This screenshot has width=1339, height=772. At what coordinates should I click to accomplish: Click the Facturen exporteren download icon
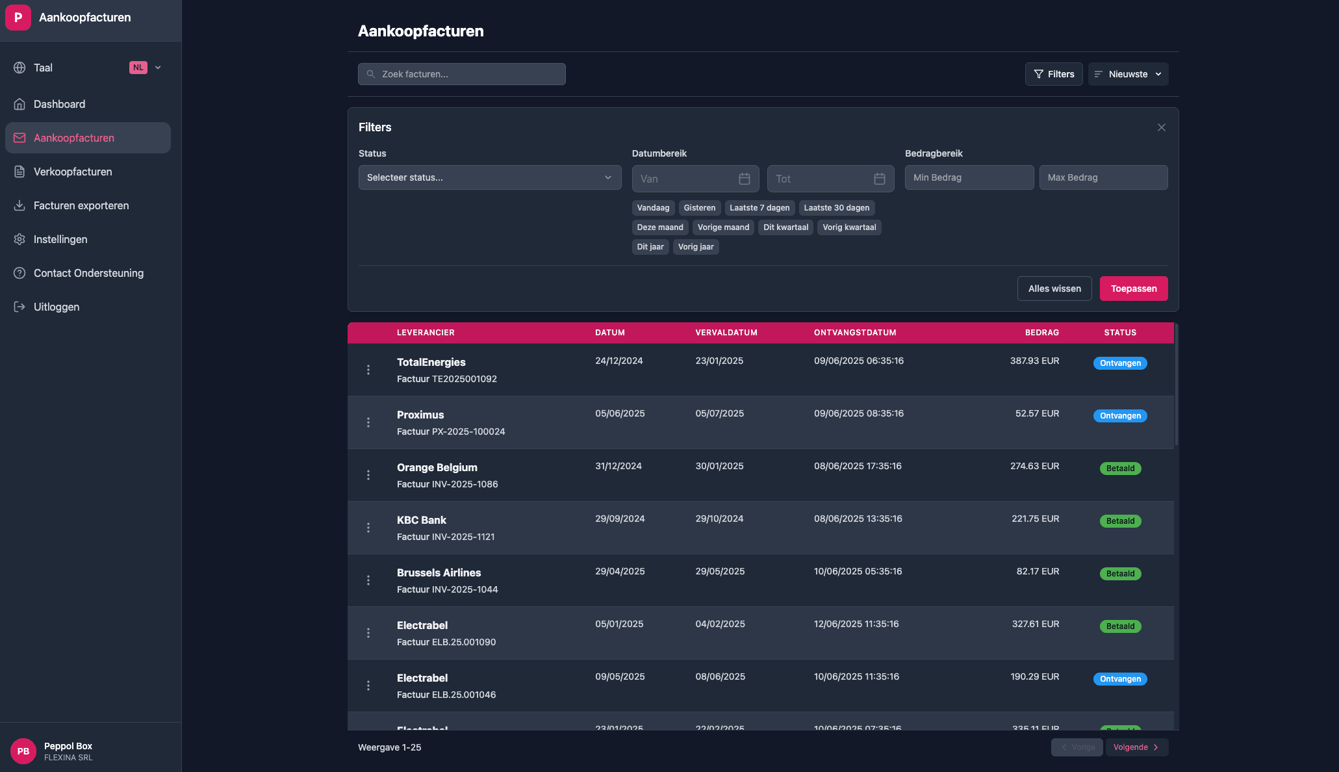(x=19, y=205)
